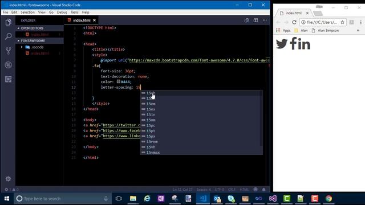Reload the page in the Chrome window
Image resolution: width=365 pixels, height=205 pixels.
coord(294,22)
